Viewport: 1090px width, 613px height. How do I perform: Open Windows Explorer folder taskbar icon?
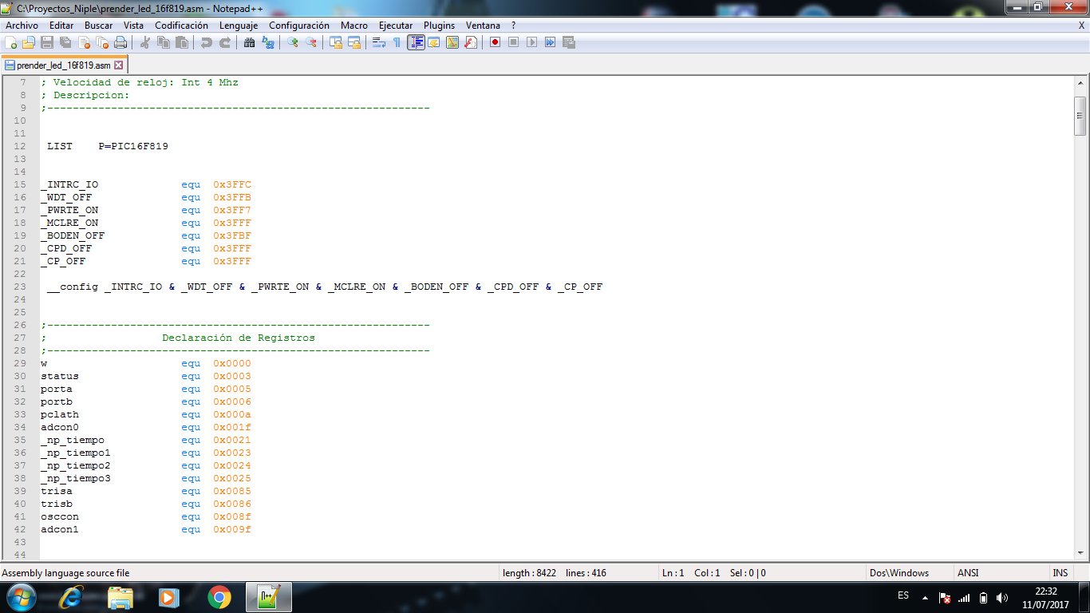[120, 596]
